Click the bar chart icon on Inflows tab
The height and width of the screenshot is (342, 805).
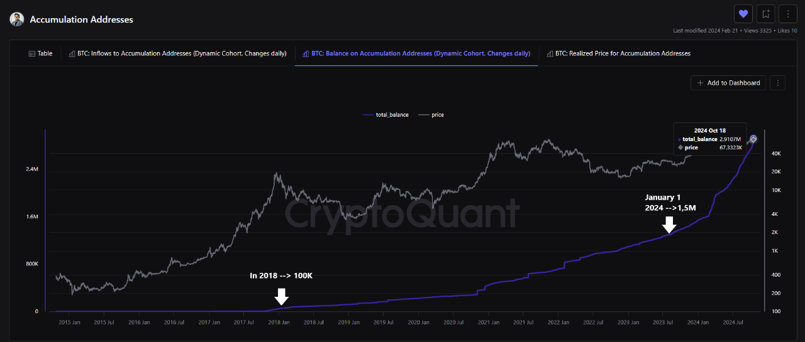(x=72, y=54)
